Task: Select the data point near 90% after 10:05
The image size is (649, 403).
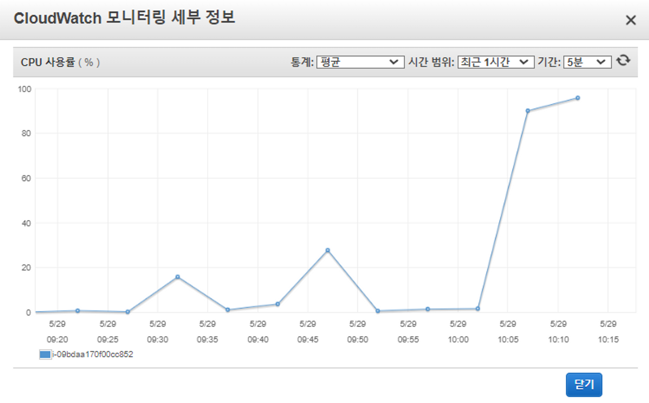Action: (x=528, y=111)
